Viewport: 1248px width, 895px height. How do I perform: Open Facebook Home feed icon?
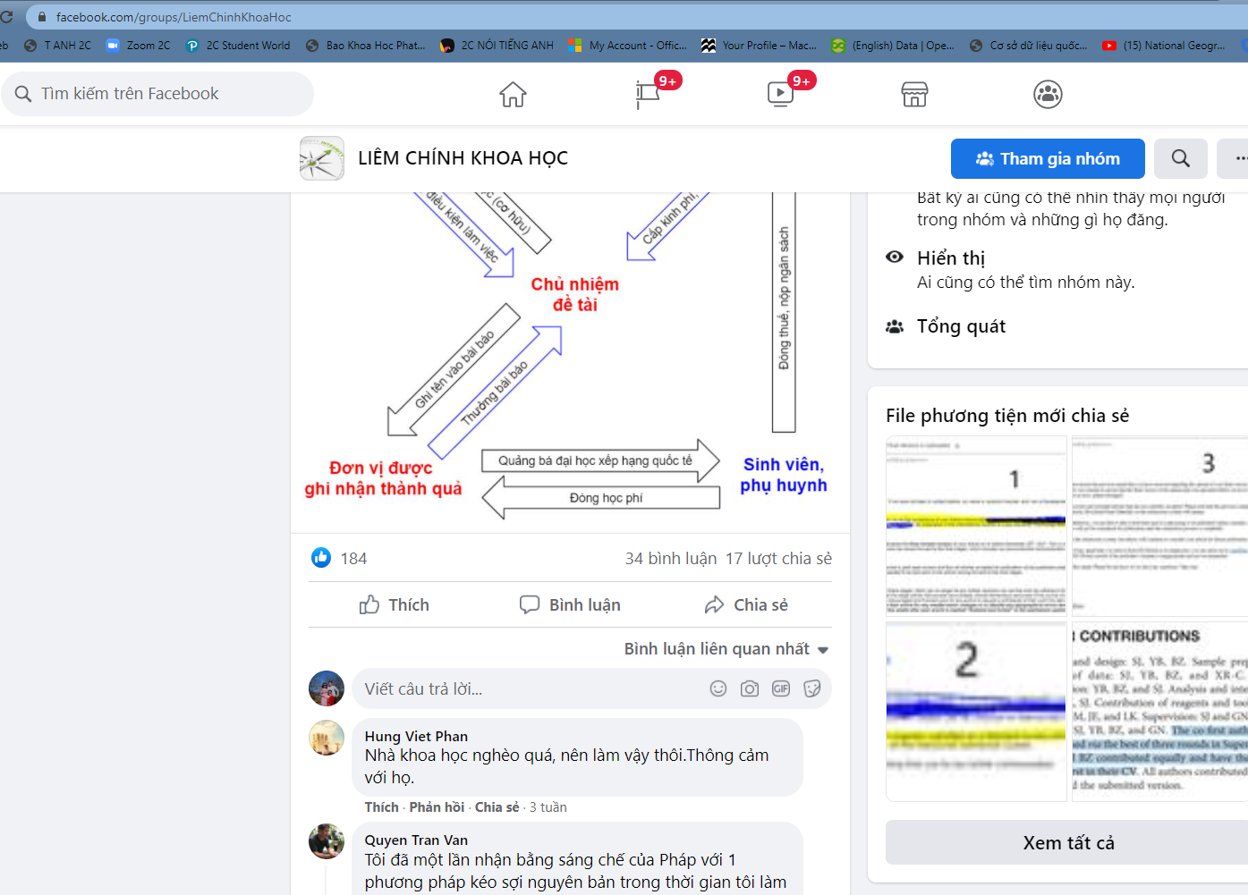pos(513,94)
